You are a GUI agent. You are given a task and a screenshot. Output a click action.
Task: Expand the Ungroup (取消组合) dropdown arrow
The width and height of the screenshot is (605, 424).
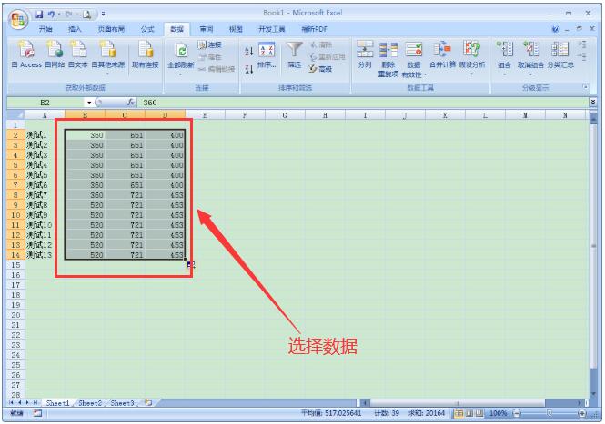[x=531, y=74]
